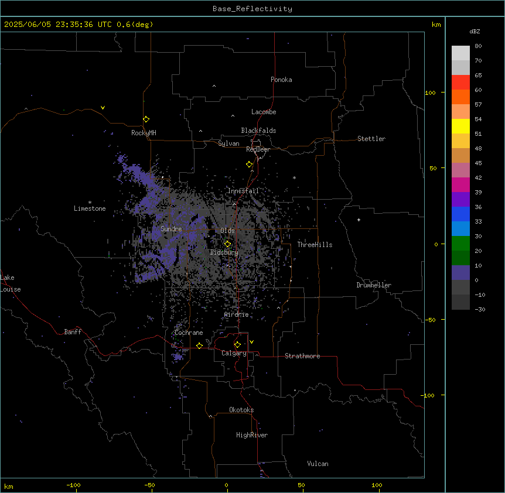The image size is (505, 493).
Task: Click the -100 tick label on right axis
Action: (428, 395)
